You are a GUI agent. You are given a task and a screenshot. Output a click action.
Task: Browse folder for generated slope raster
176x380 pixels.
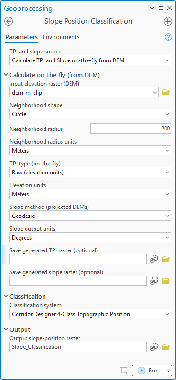pyautogui.click(x=166, y=281)
